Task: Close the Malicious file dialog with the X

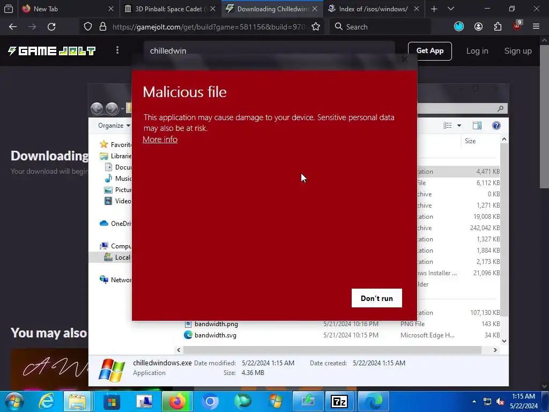Action: (x=404, y=59)
